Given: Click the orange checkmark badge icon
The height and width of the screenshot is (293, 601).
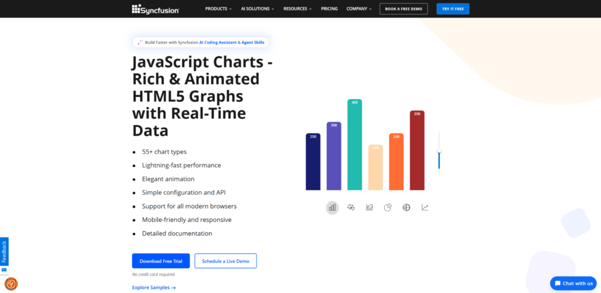Looking at the screenshot, I should point(11,284).
